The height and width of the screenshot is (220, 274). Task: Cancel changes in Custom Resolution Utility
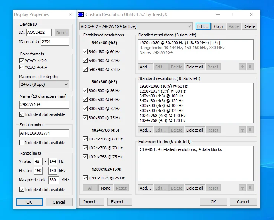243,202
